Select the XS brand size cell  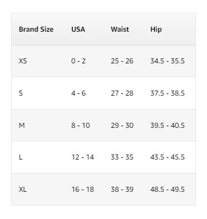pos(23,61)
